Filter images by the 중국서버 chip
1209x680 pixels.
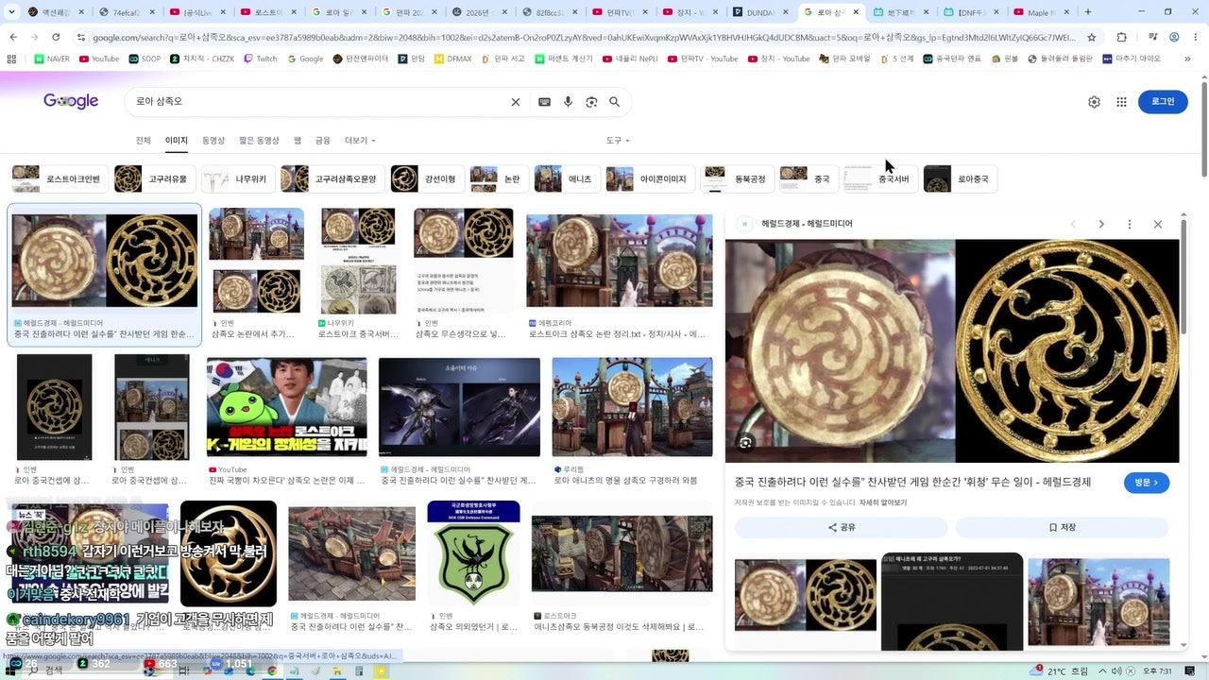click(x=881, y=178)
